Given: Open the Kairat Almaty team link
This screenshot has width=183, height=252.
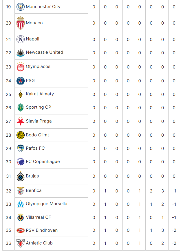Looking at the screenshot, I should coord(40,94).
